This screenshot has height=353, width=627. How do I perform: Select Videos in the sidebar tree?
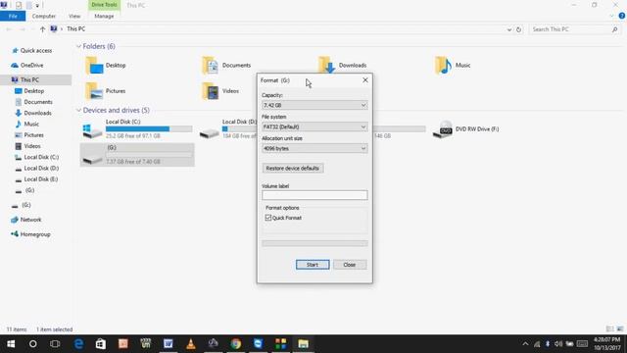32,146
